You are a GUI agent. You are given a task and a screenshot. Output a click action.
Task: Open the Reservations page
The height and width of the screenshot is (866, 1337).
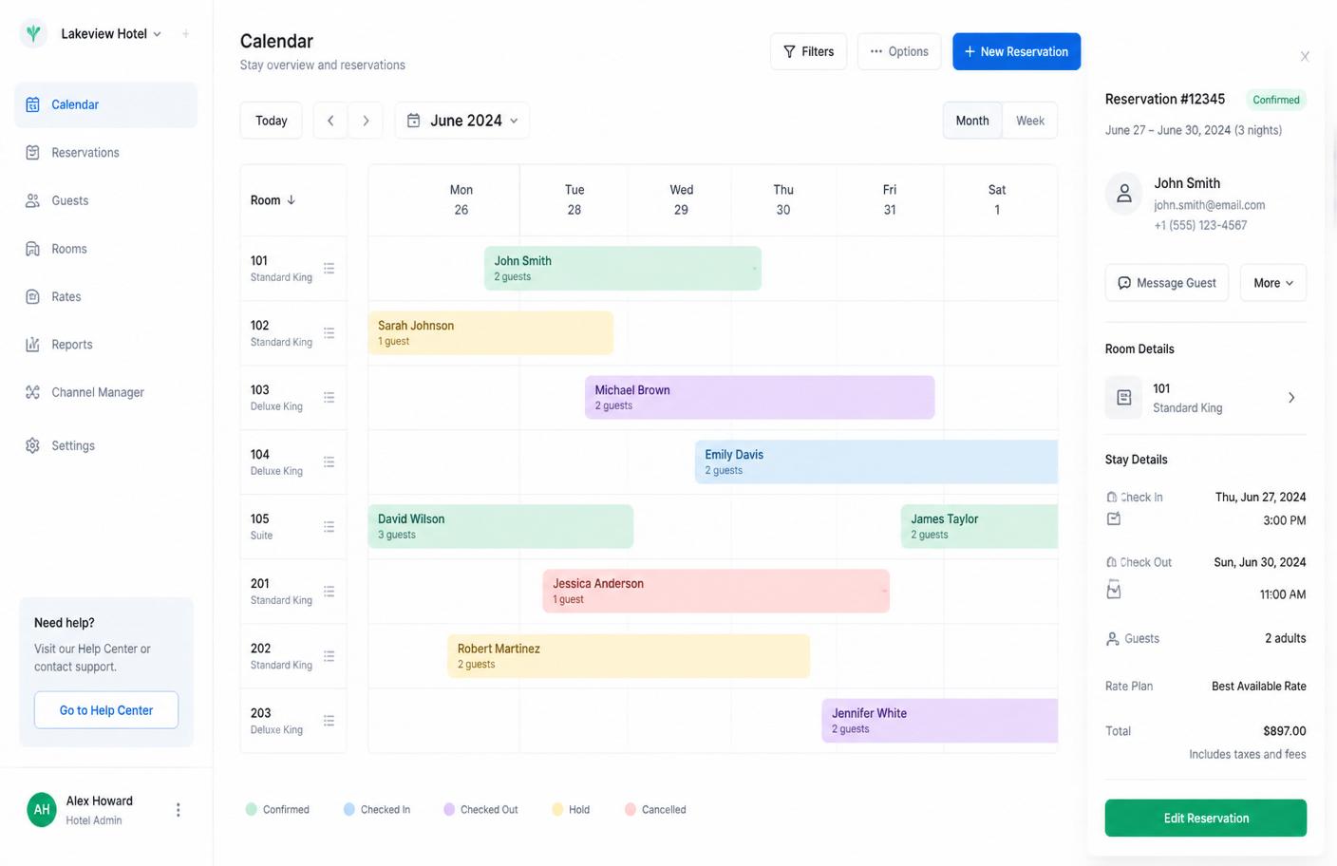click(105, 152)
